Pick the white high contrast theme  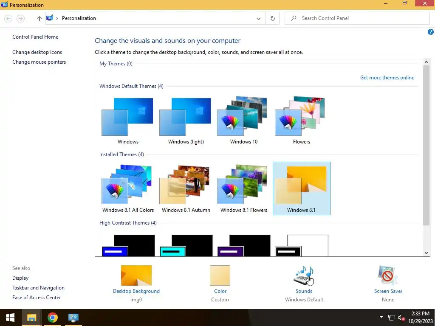(302, 246)
